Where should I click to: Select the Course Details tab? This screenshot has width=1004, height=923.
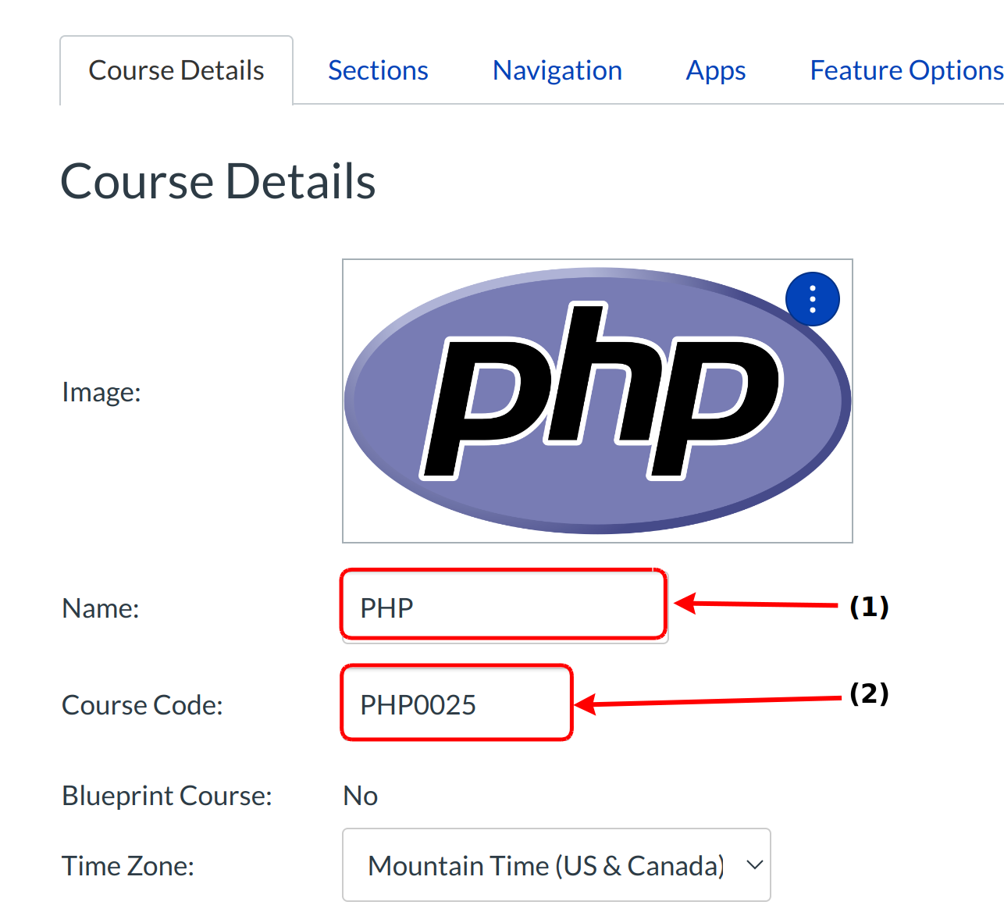[176, 70]
